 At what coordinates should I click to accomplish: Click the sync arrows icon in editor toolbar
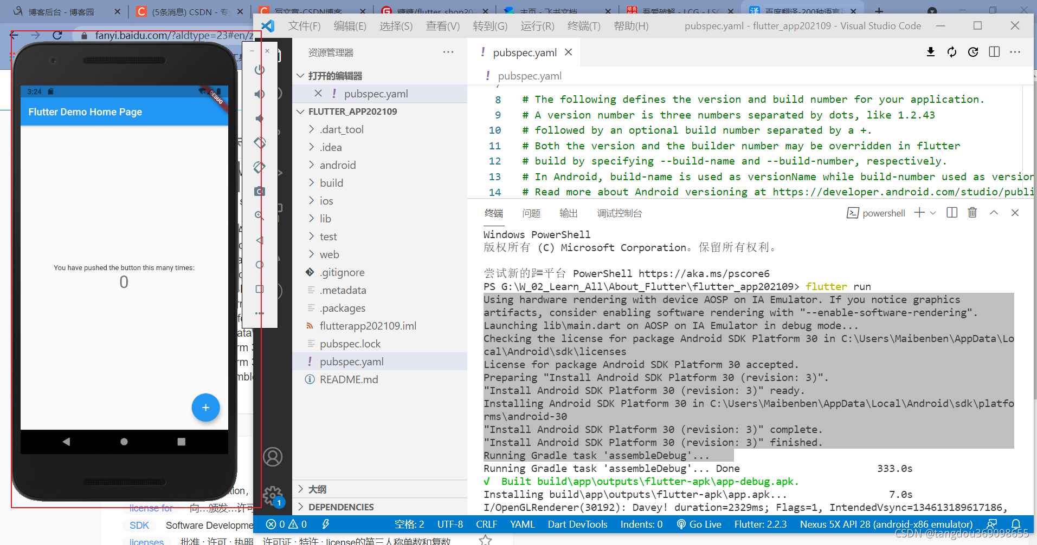pos(952,52)
